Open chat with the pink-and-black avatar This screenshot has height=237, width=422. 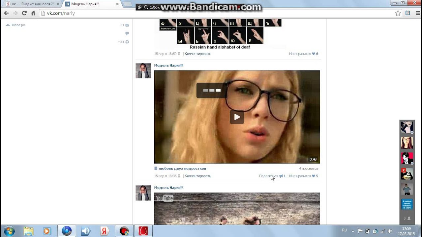407,158
